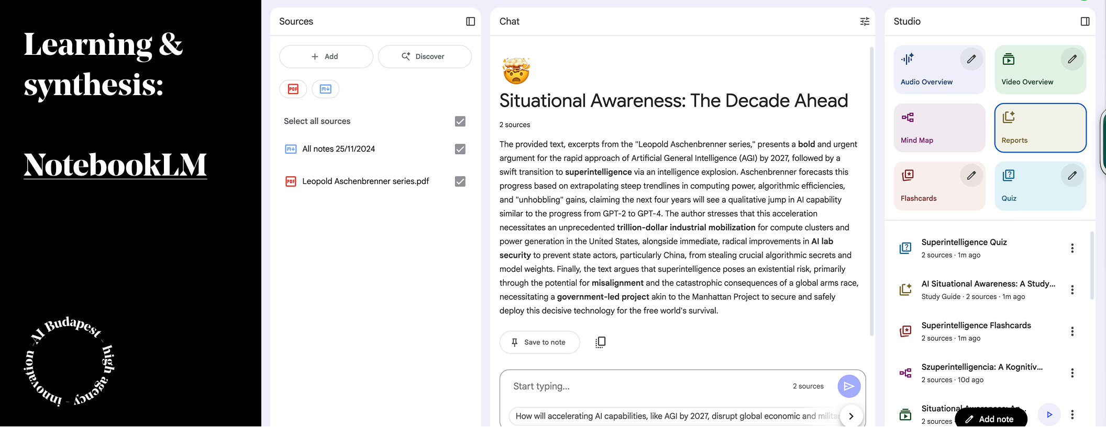This screenshot has width=1106, height=428.
Task: Send the chat message arrow button
Action: pyautogui.click(x=849, y=386)
